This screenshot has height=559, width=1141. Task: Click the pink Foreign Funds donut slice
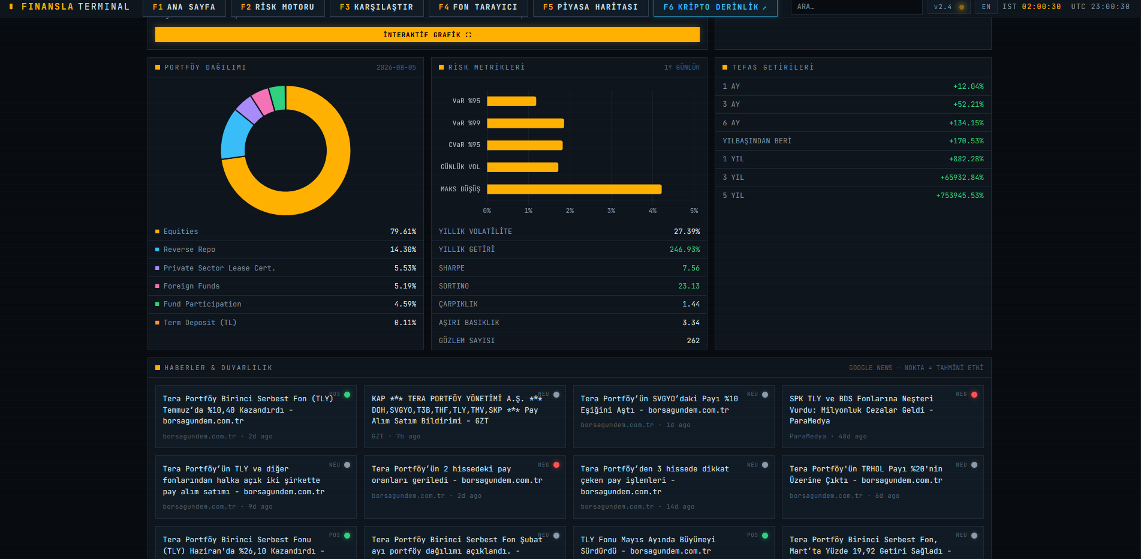tap(263, 101)
